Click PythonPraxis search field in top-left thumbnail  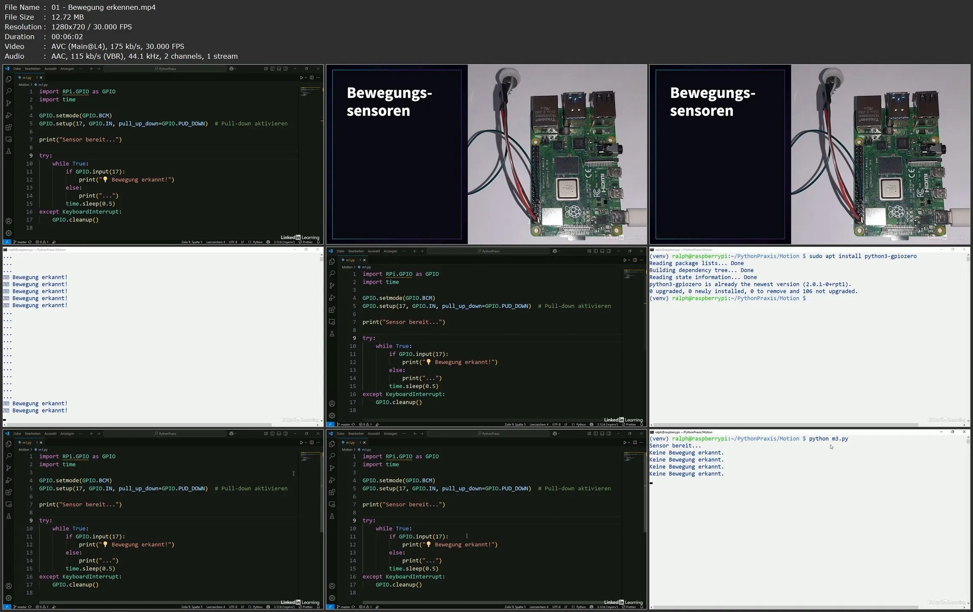pos(165,68)
